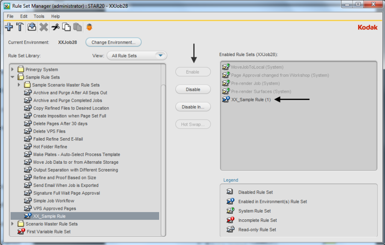The width and height of the screenshot is (385, 245).
Task: Open the Tools menu
Action: 39,16
